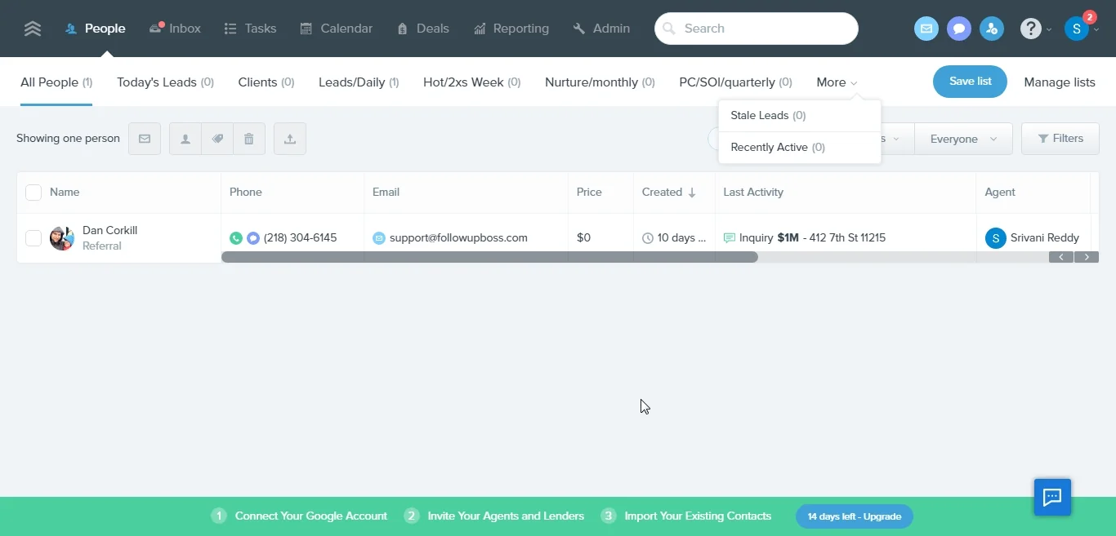Click the add person icon in the top bar
1116x536 pixels.
tap(992, 29)
